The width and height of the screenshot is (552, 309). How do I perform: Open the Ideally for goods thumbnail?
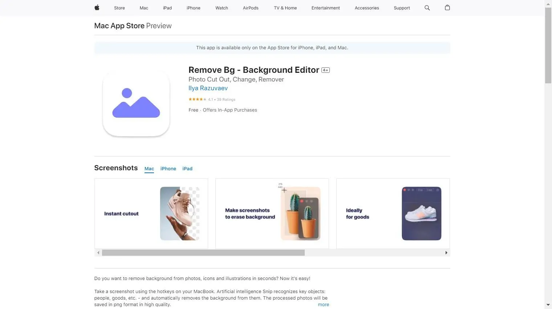click(x=393, y=213)
